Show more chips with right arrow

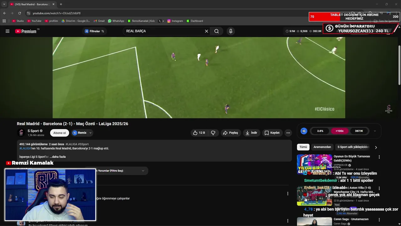(376, 147)
